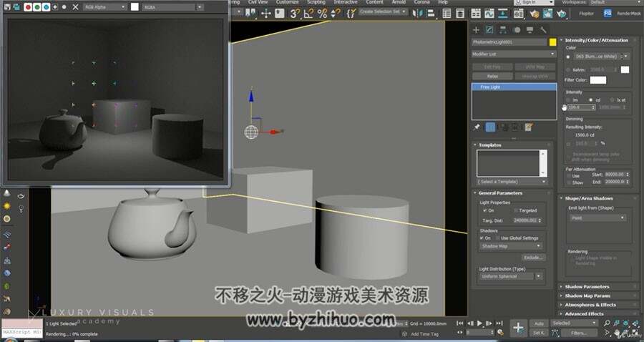
Task: Toggle the Spinner Snap button
Action: [x=336, y=14]
